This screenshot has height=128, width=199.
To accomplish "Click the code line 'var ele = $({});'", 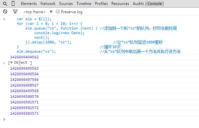I will (x=34, y=19).
